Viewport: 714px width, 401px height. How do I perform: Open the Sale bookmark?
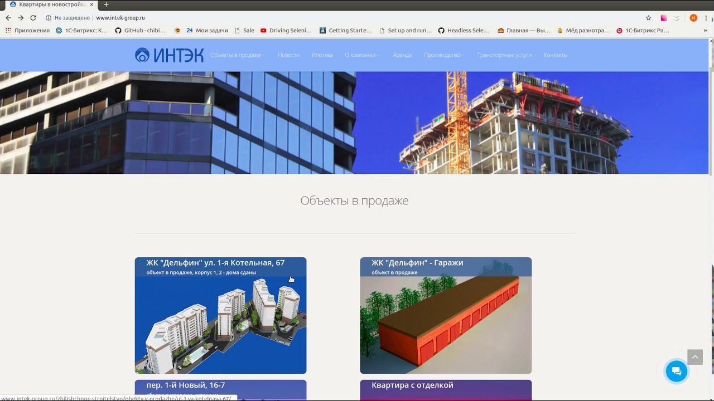244,31
